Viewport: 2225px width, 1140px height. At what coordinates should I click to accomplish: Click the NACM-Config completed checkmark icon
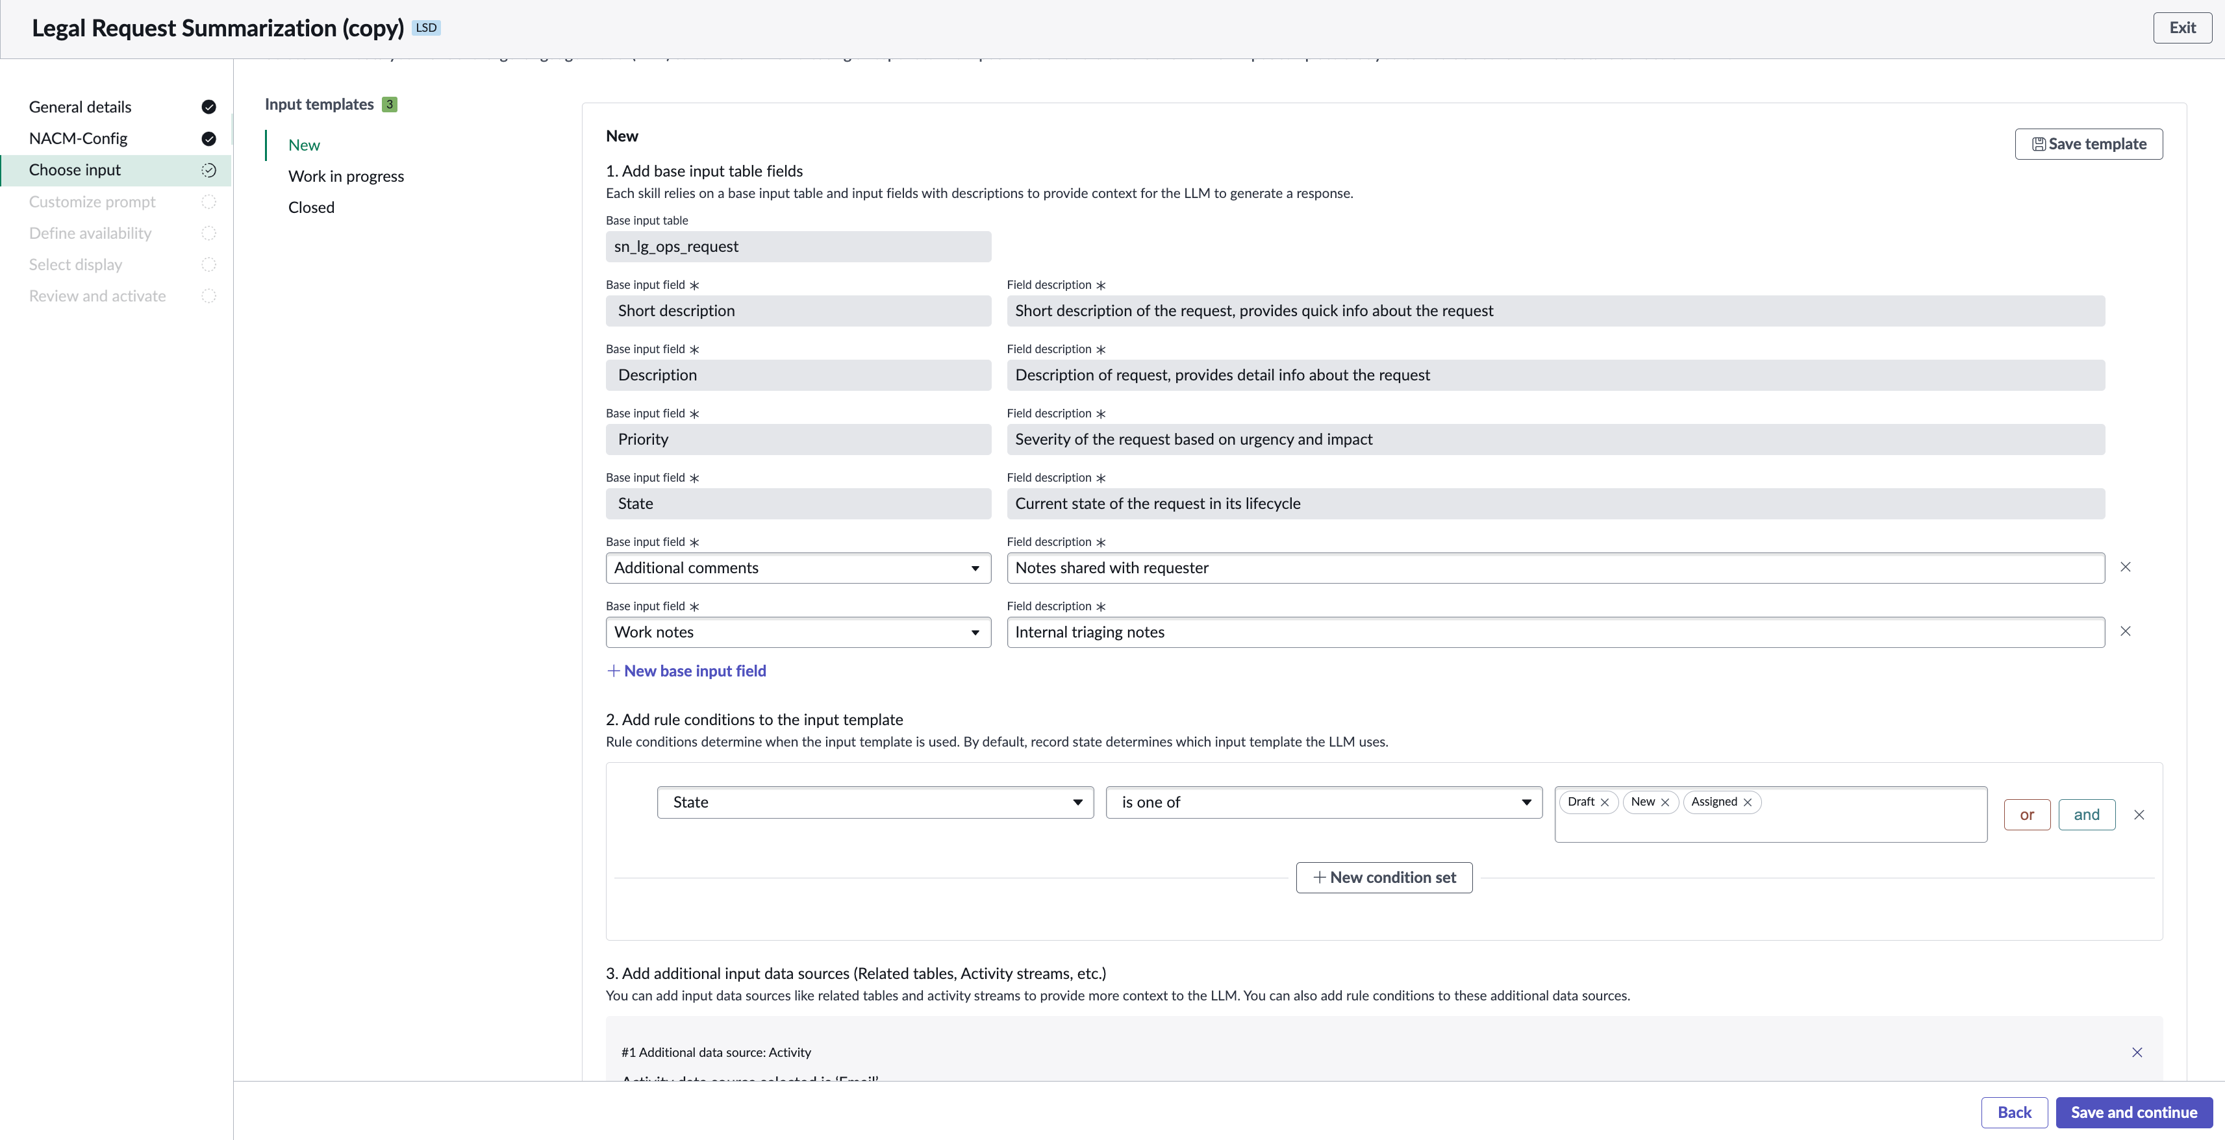(208, 138)
